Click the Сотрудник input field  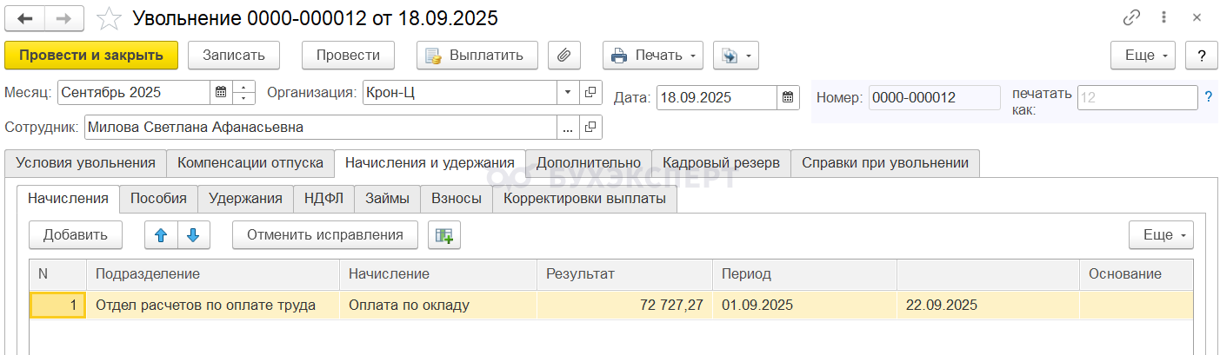tap(320, 128)
